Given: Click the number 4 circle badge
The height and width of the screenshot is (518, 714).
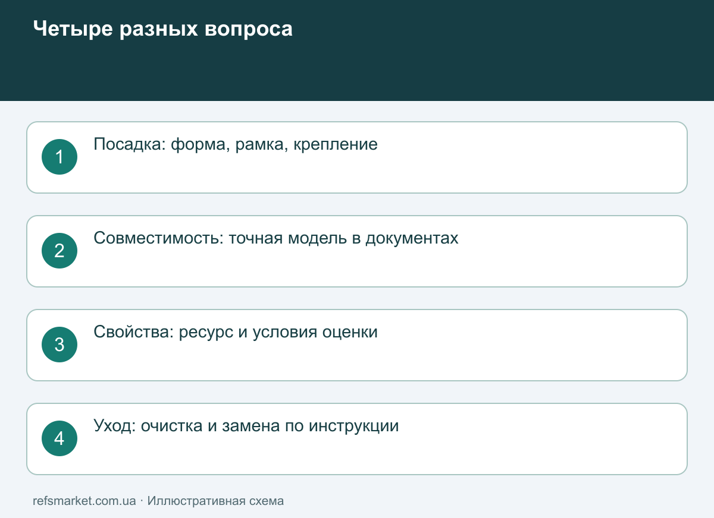Looking at the screenshot, I should coord(59,438).
